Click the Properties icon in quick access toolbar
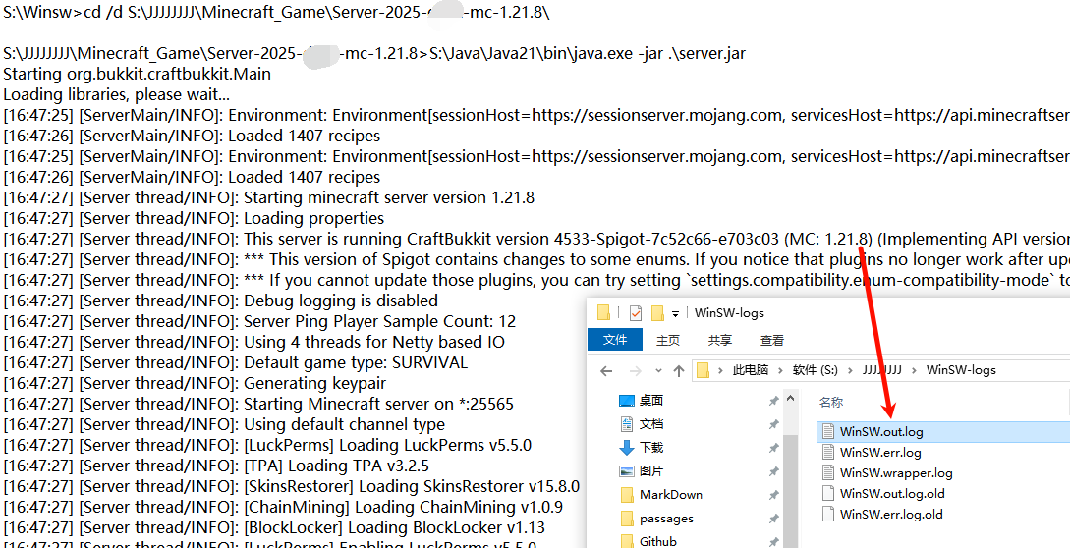Screen dimensions: 1070x548 [x=634, y=313]
